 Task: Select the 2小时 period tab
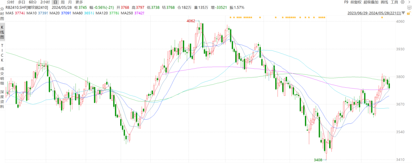(x=45, y=2)
